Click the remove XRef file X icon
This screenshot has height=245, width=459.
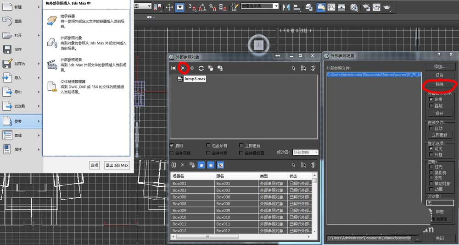click(183, 68)
